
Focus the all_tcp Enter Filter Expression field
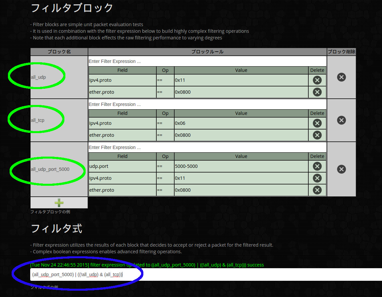pos(207,104)
